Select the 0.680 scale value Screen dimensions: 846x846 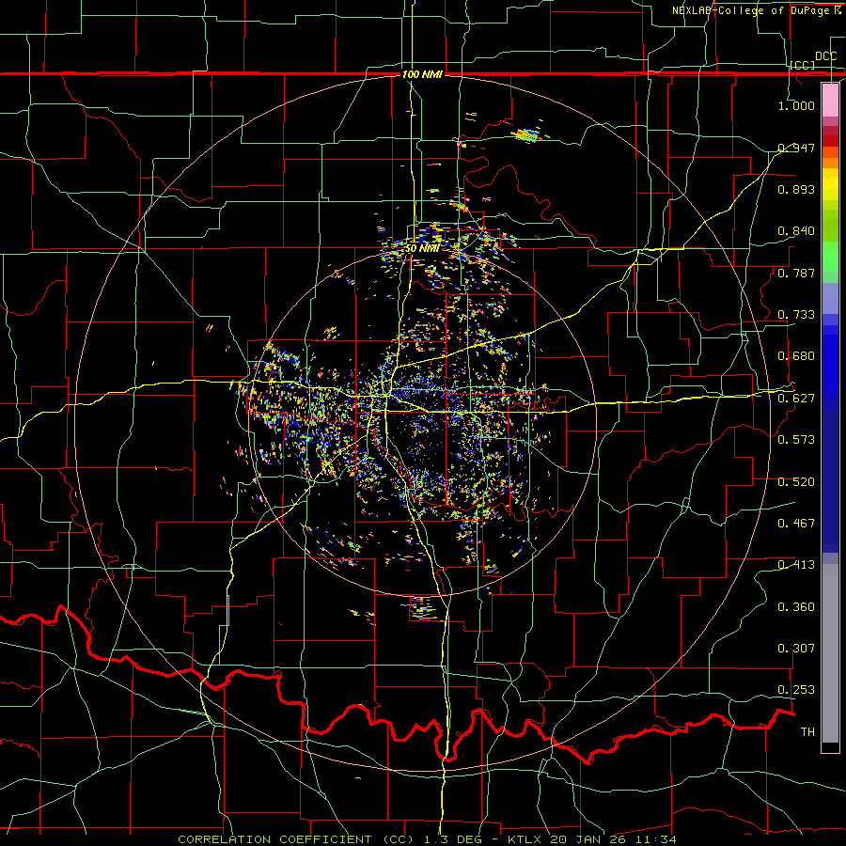click(x=796, y=356)
